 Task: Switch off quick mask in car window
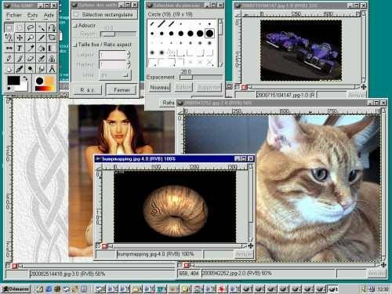[x=238, y=87]
